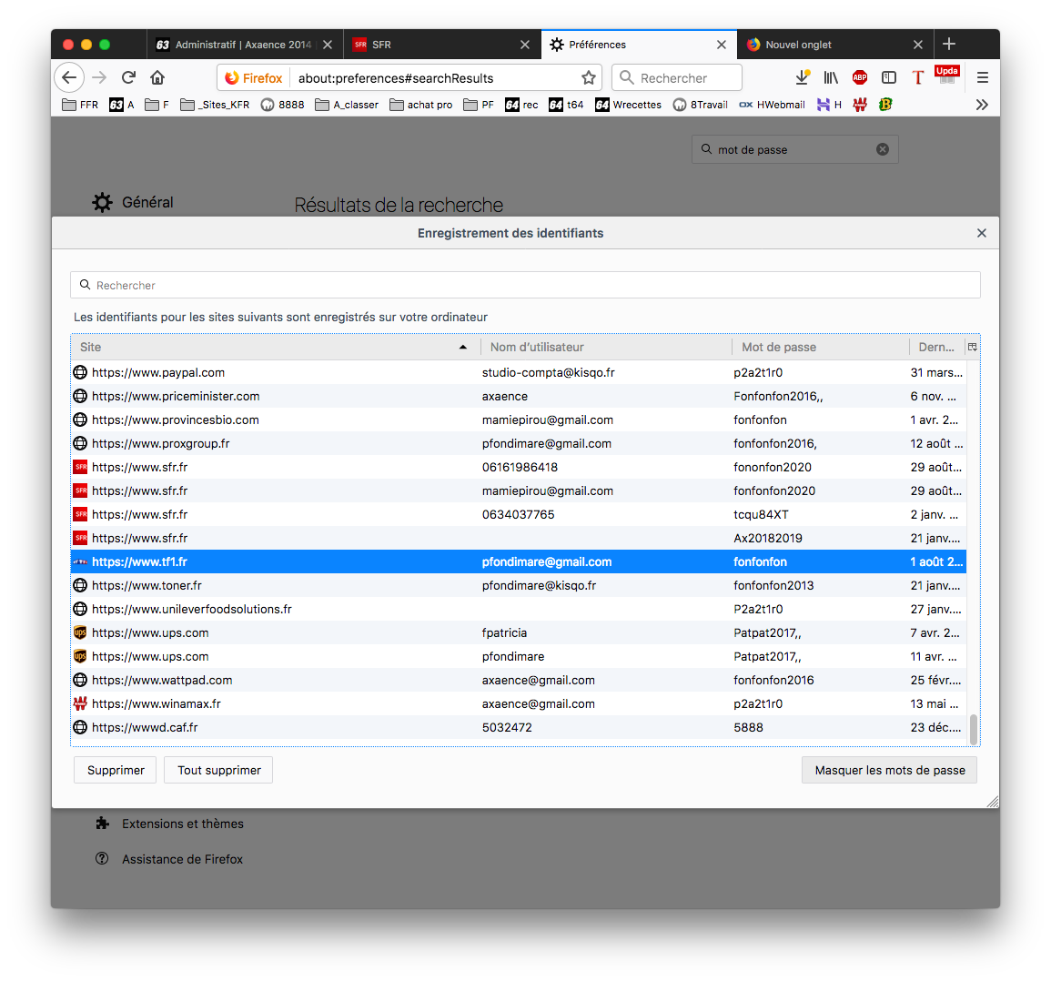Open the 8Travail bookmark

[x=701, y=105]
